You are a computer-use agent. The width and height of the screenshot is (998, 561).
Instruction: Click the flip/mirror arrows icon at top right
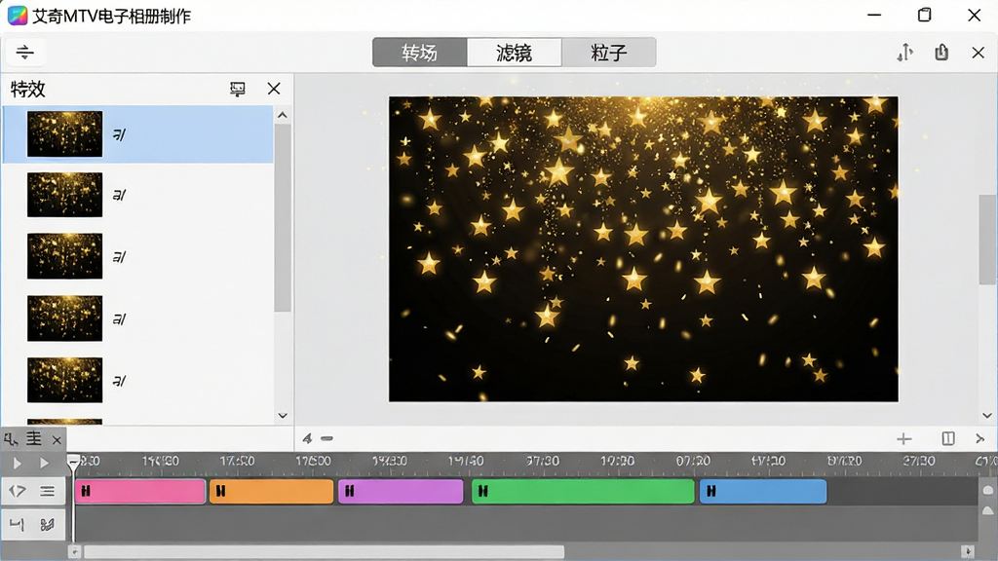(904, 53)
